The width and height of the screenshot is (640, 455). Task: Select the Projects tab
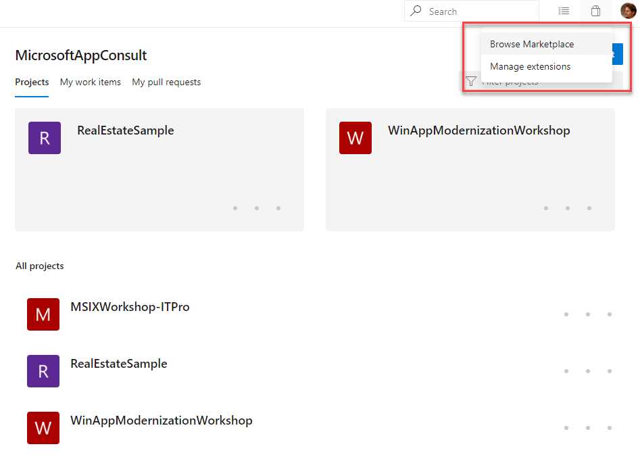point(31,81)
